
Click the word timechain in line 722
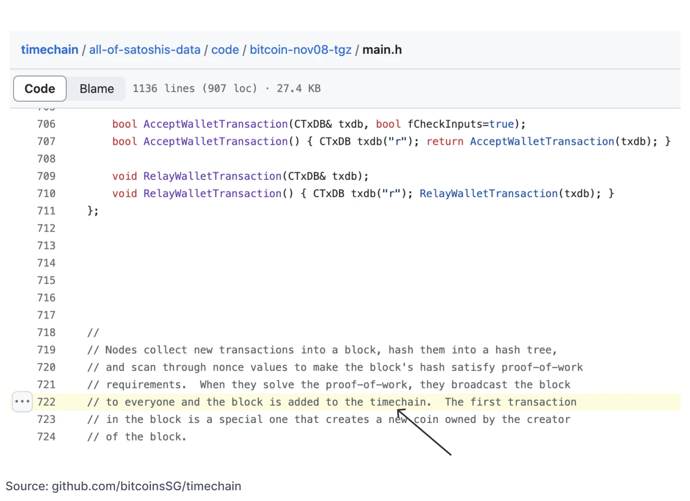pyautogui.click(x=398, y=402)
